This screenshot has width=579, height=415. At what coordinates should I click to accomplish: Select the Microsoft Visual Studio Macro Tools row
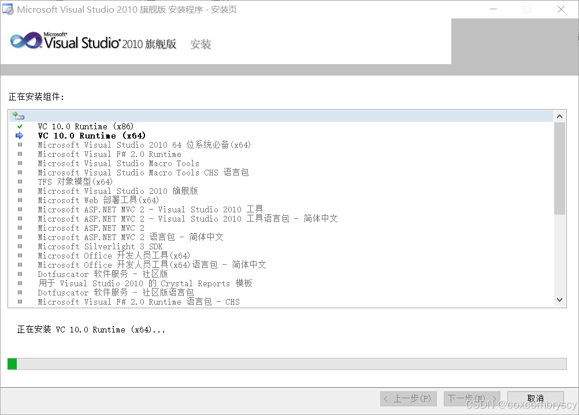click(x=118, y=163)
